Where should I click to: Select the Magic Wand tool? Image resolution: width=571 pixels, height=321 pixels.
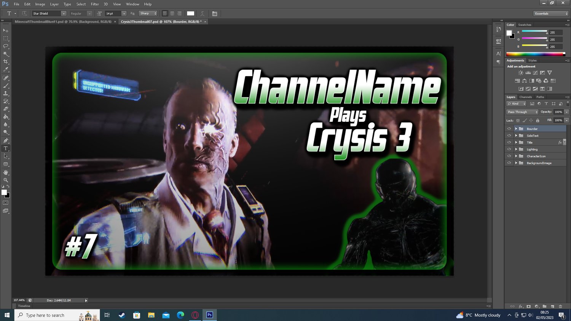(6, 54)
